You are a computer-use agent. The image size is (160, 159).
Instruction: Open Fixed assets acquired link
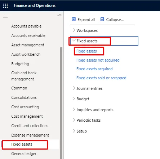point(94,69)
